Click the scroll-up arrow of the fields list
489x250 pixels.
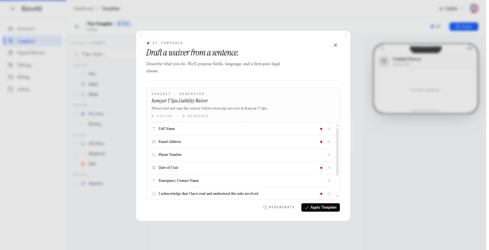click(337, 125)
